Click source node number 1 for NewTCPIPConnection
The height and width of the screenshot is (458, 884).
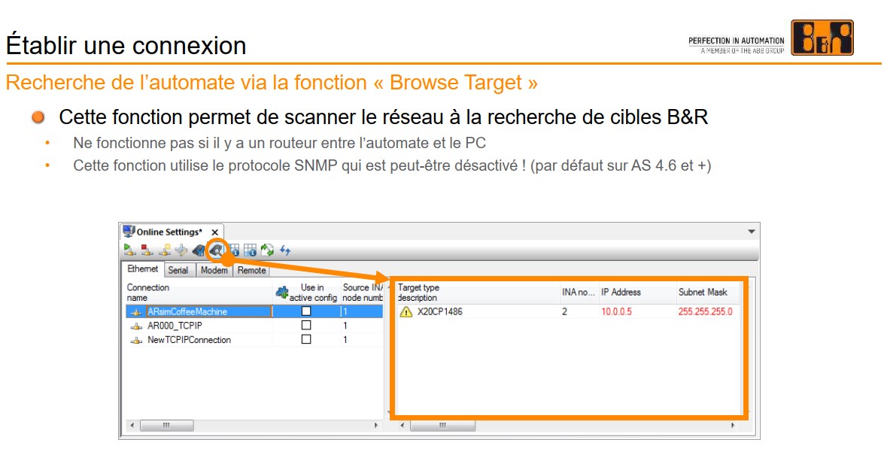tap(345, 340)
